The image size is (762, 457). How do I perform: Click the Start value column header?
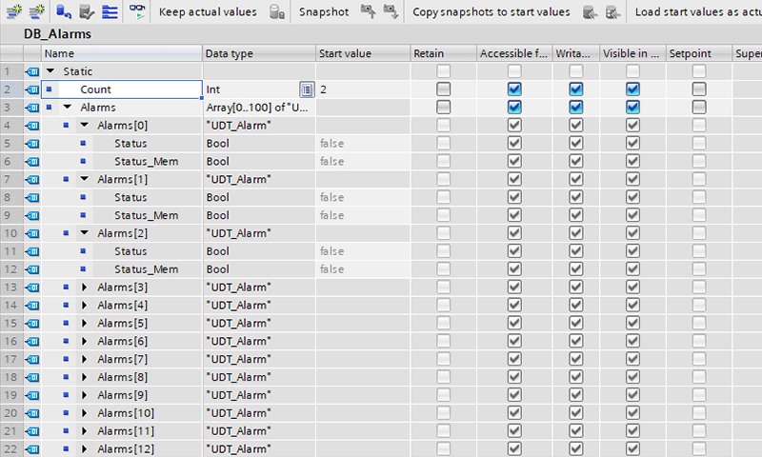pos(363,53)
